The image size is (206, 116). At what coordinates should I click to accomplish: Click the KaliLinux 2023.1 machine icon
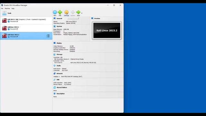(4, 28)
